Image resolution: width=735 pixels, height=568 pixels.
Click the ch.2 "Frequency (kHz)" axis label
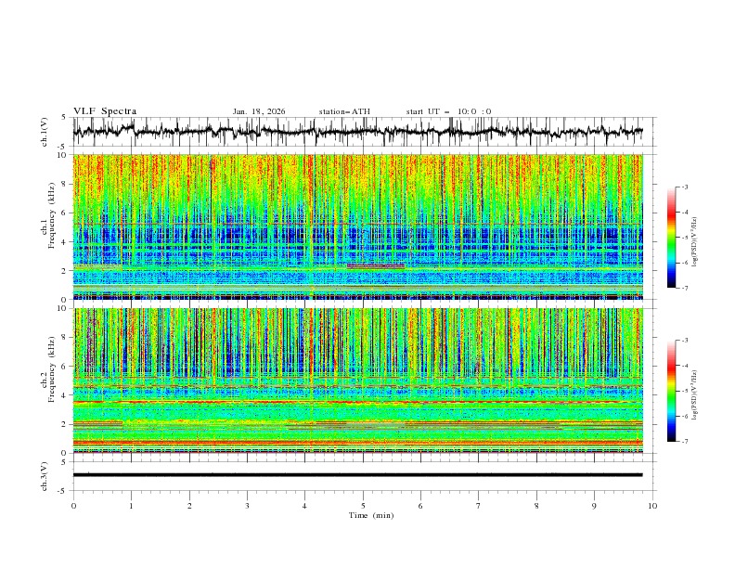click(x=52, y=368)
